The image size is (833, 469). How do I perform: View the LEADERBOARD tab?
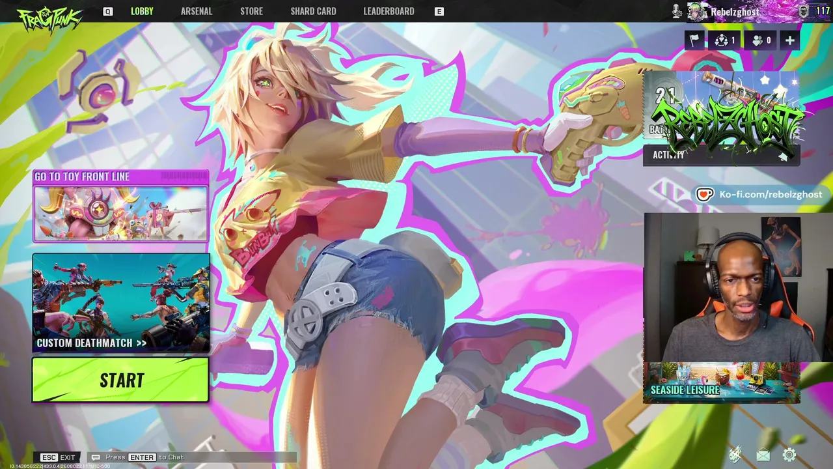point(389,11)
